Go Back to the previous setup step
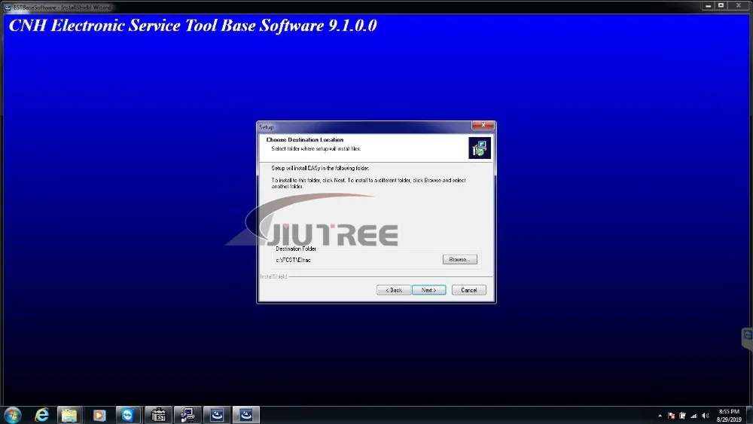This screenshot has height=424, width=753. click(x=394, y=290)
